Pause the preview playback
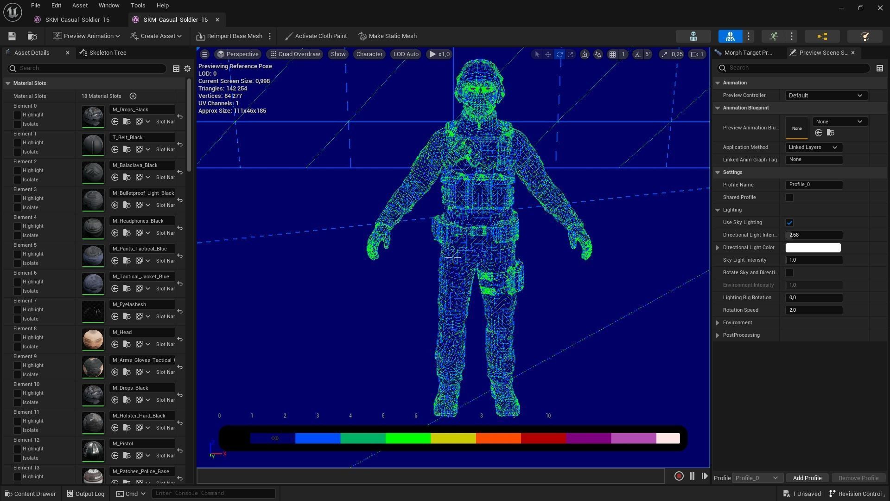This screenshot has width=890, height=501. coord(692,476)
